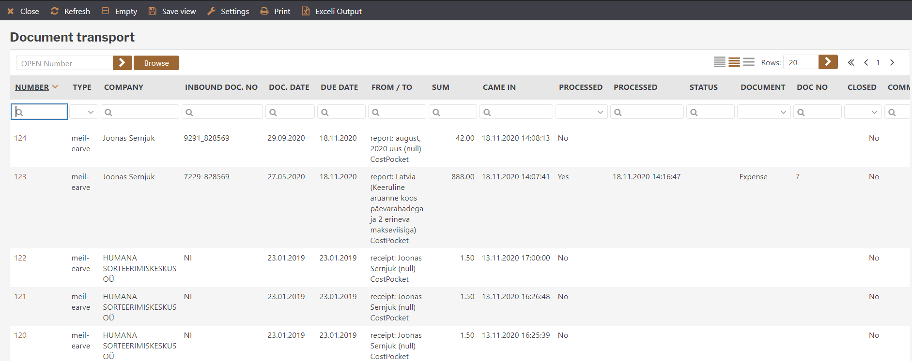Click the COMPANY filter search field
Image resolution: width=912 pixels, height=361 pixels.
pyautogui.click(x=140, y=112)
